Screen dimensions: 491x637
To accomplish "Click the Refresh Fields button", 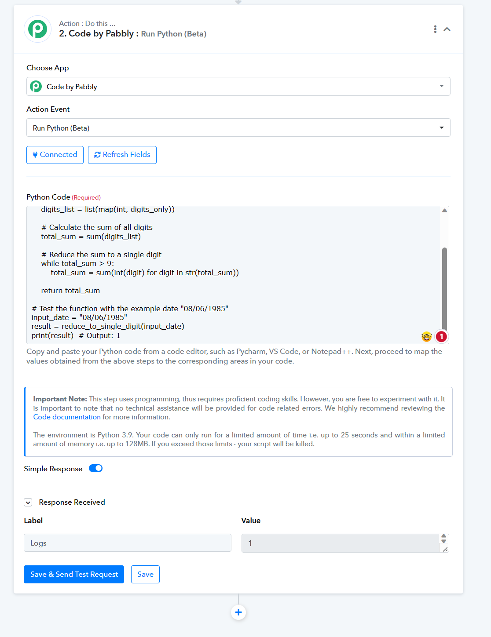I will pos(122,155).
